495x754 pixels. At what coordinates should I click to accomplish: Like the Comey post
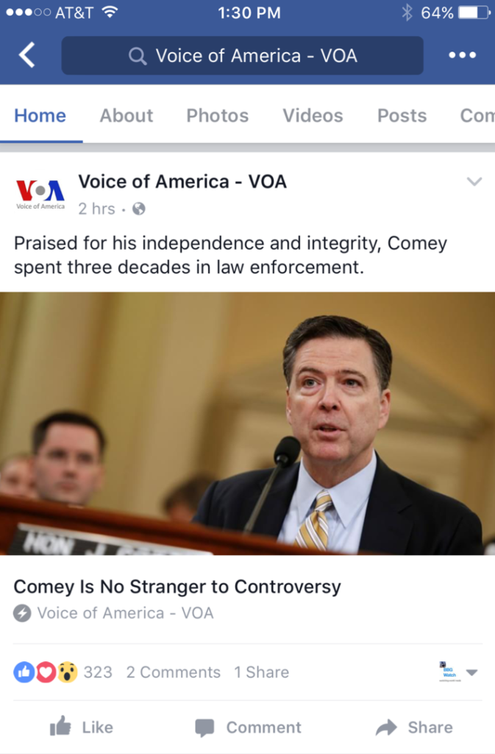click(x=82, y=727)
